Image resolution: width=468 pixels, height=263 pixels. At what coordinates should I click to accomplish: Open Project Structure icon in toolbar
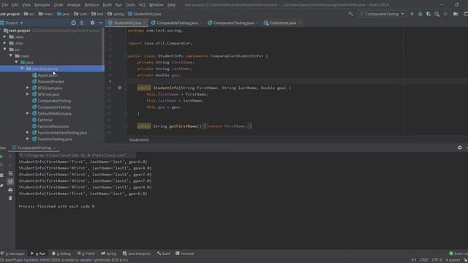pos(456,14)
